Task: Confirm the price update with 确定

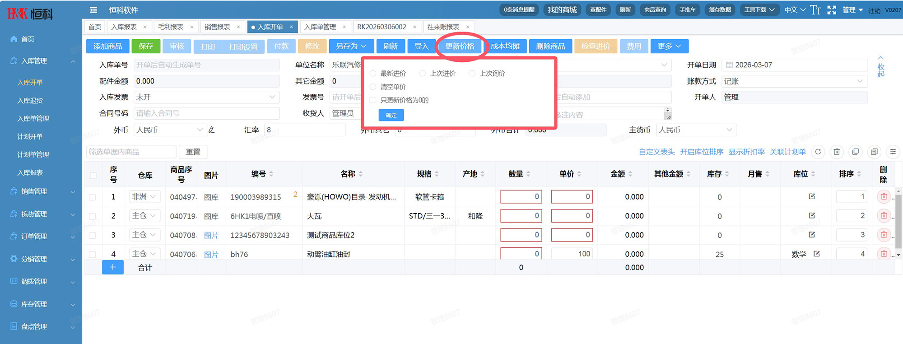Action: coord(391,115)
